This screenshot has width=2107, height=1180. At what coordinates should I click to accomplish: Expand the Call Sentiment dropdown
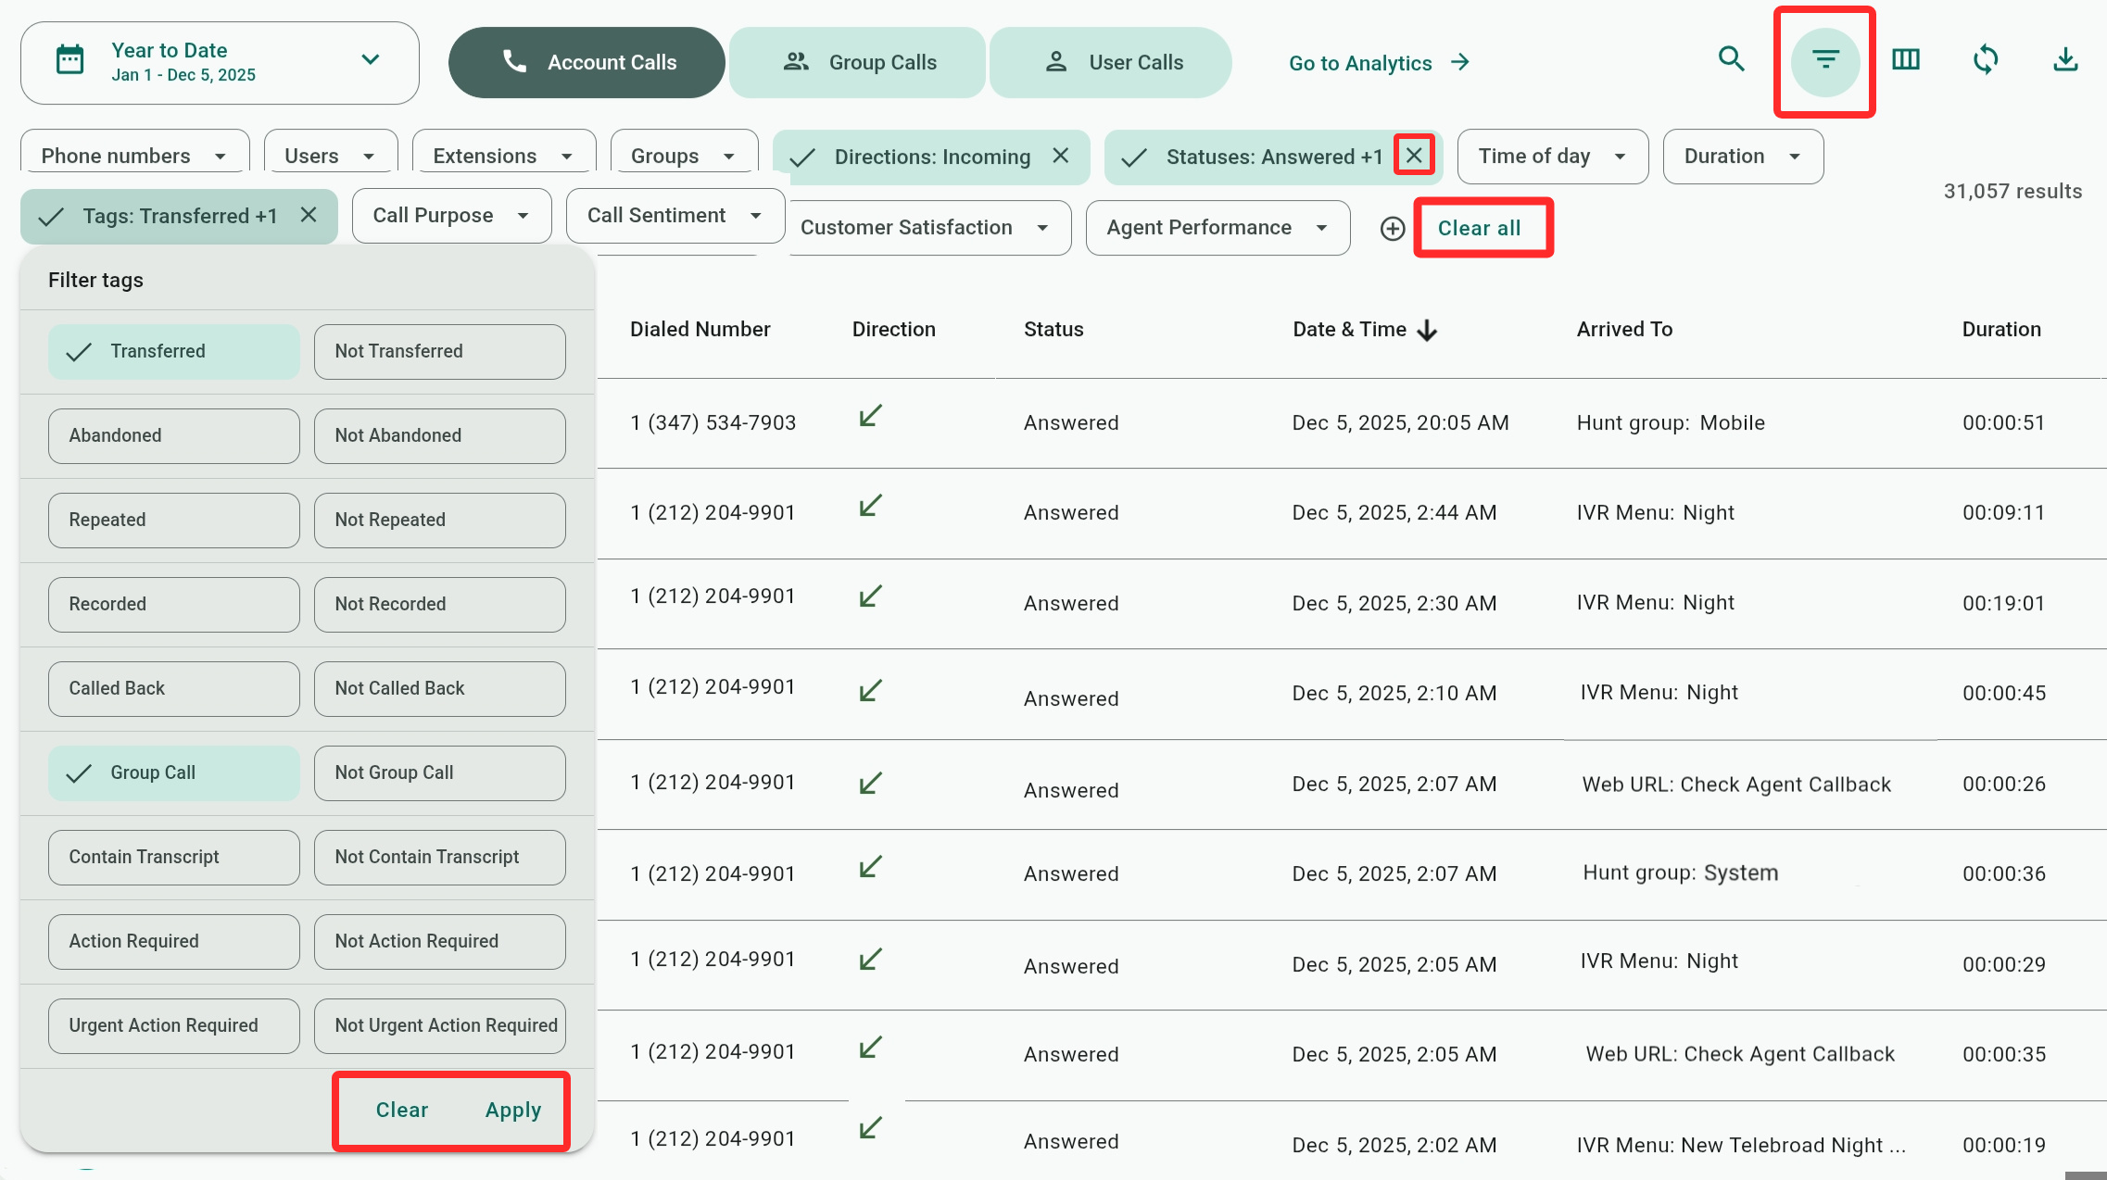(675, 216)
